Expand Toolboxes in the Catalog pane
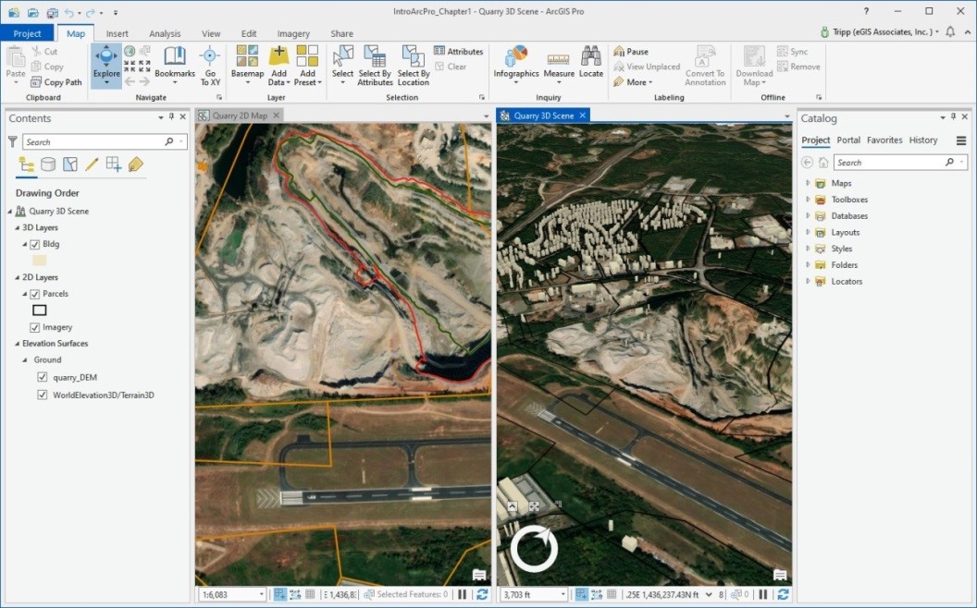The image size is (977, 608). pos(809,199)
